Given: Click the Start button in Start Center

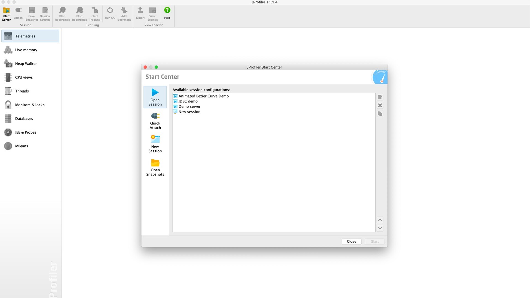Looking at the screenshot, I should [375, 241].
